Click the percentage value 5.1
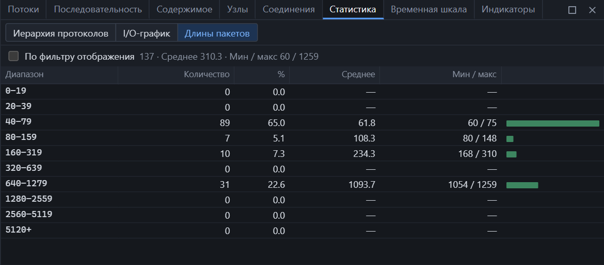 click(x=279, y=138)
